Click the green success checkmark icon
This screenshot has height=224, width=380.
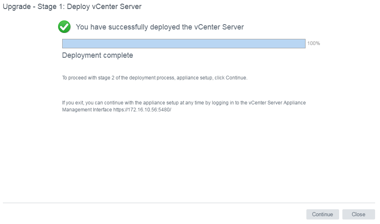tap(64, 27)
